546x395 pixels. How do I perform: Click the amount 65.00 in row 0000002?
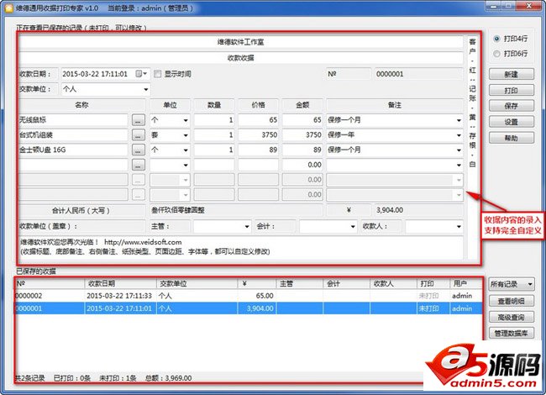tap(265, 296)
